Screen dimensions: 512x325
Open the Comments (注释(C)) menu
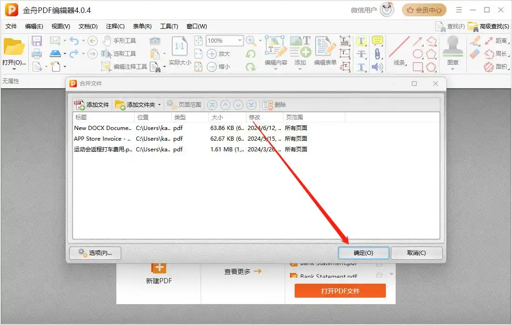[x=115, y=26]
